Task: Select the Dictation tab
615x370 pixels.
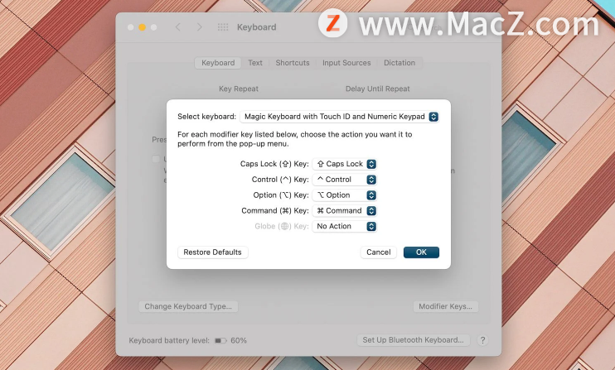Action: (x=400, y=63)
